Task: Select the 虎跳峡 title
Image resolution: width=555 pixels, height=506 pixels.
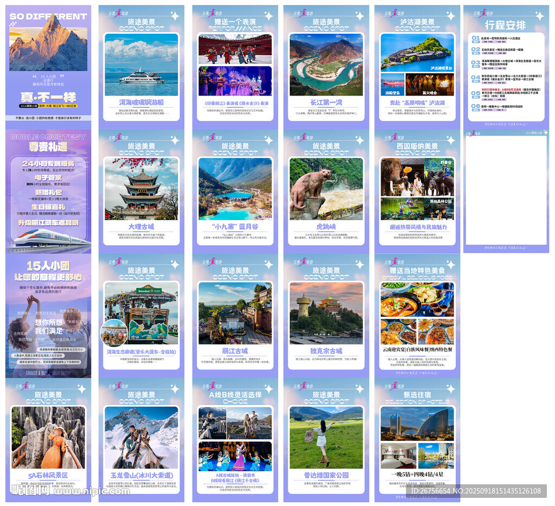Action: click(x=326, y=227)
